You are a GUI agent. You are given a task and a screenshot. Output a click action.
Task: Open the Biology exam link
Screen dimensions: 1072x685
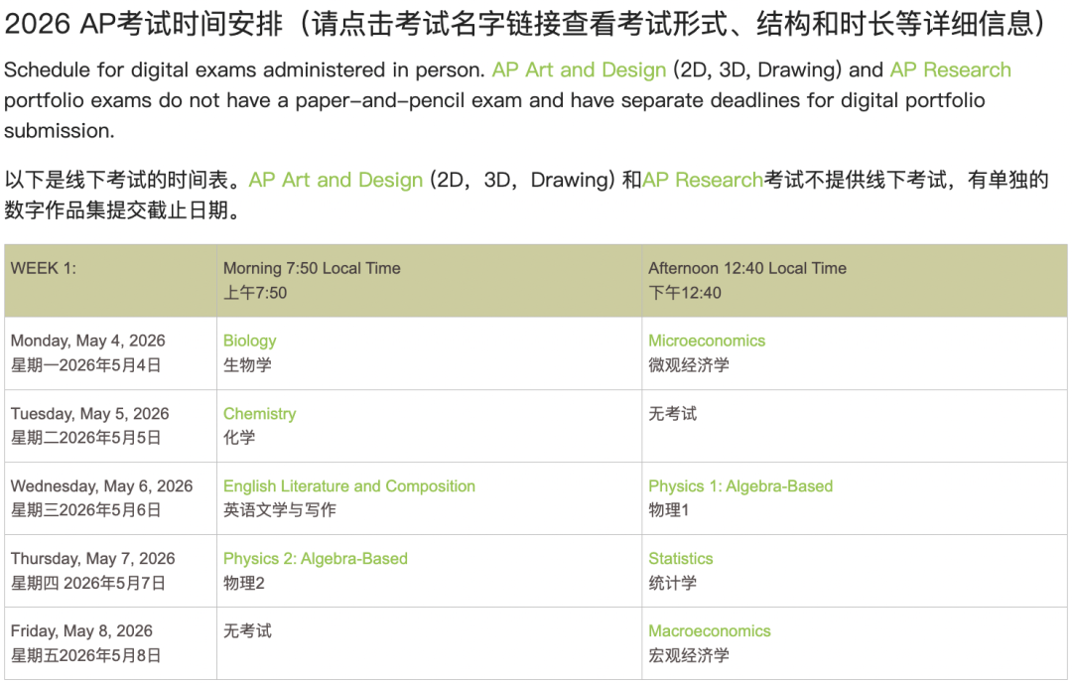coord(249,341)
